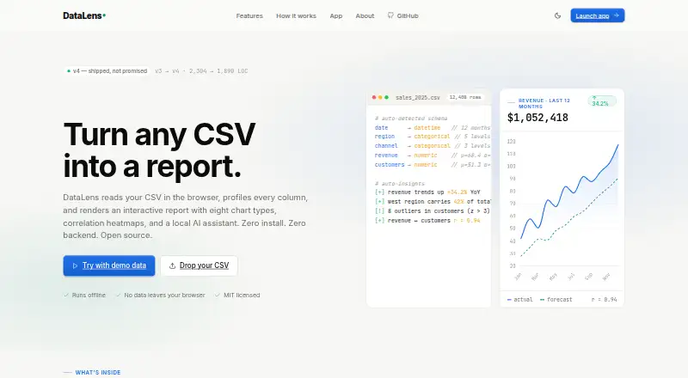Click the Jan x-axis label

[519, 277]
